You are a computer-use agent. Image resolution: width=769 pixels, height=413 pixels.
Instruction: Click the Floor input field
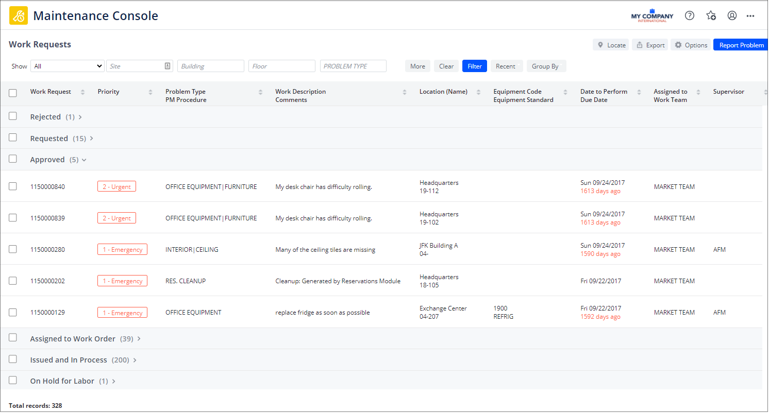[x=282, y=66]
